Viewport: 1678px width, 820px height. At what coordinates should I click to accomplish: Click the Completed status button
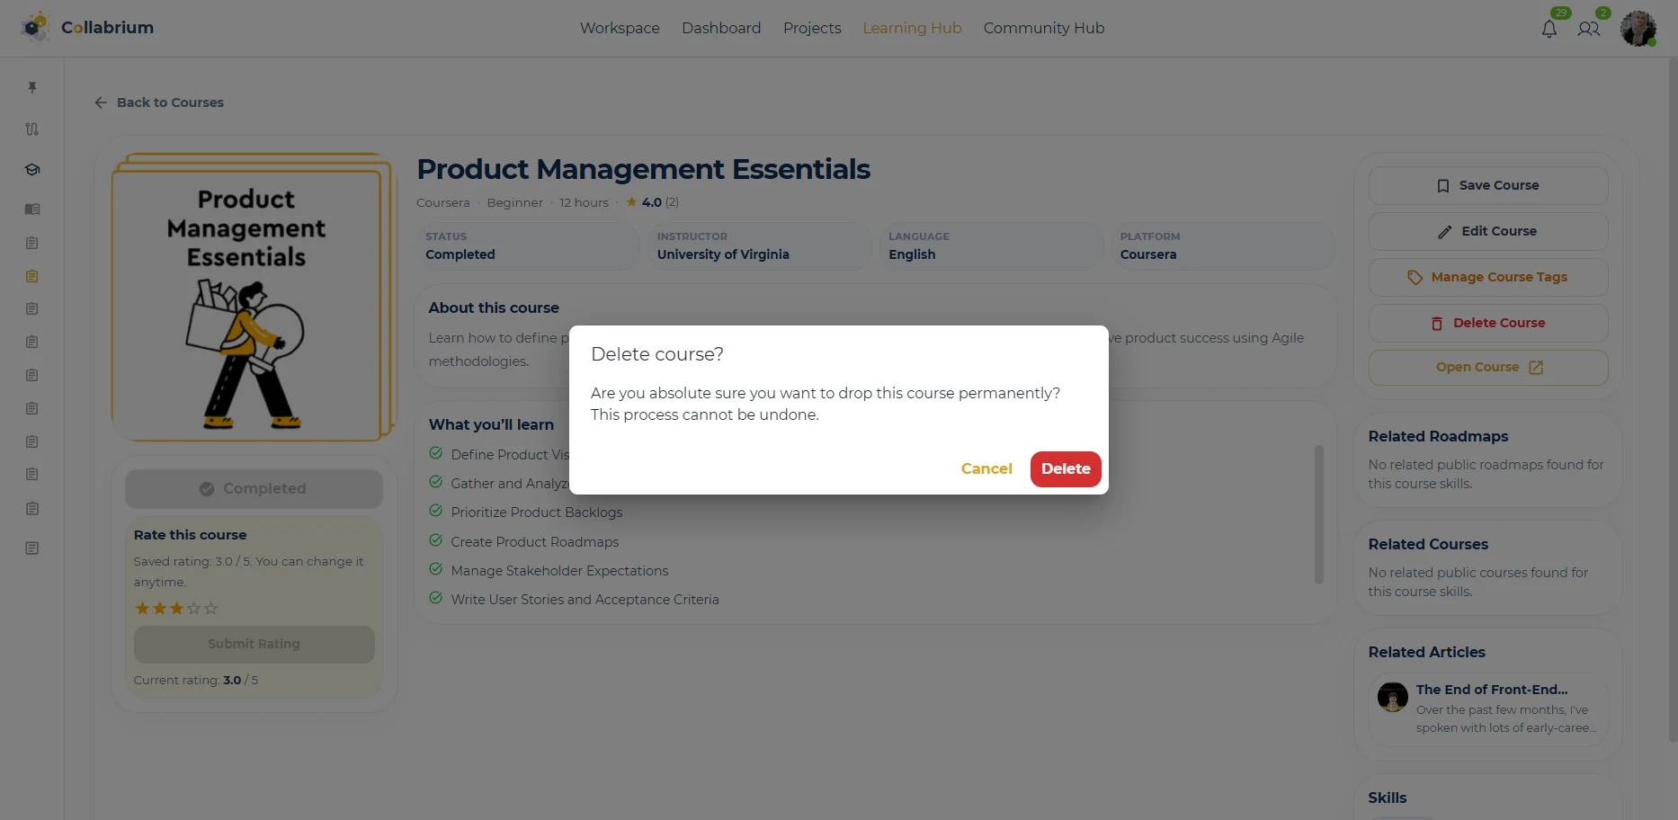pyautogui.click(x=254, y=488)
